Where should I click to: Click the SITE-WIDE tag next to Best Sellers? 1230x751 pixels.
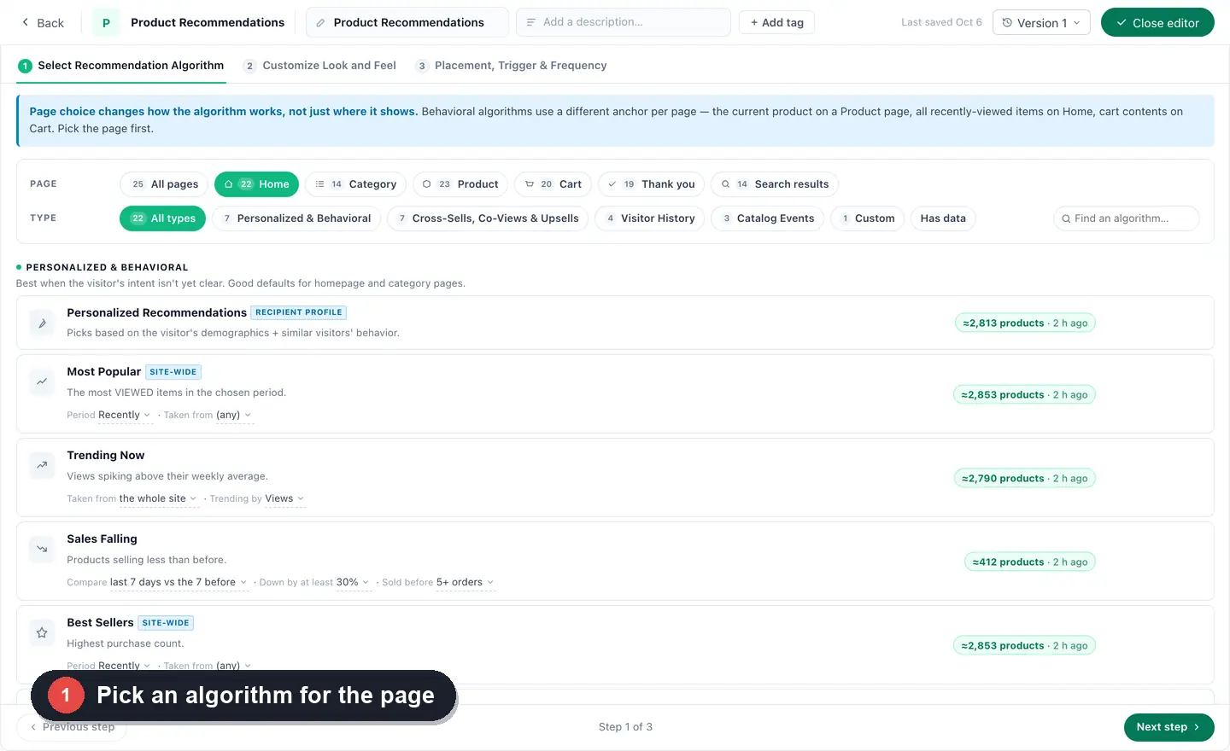166,623
